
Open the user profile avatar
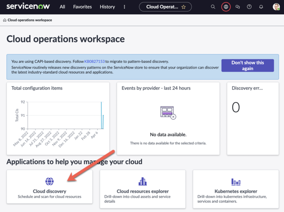276,7
